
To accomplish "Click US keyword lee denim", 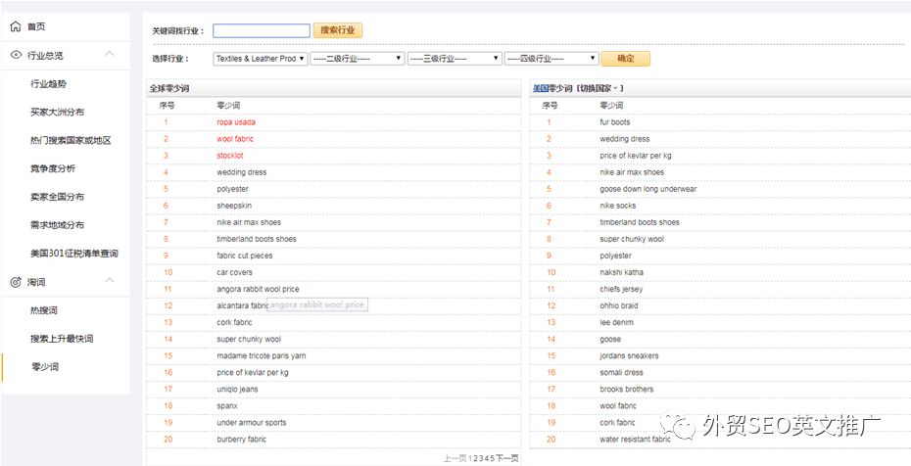I will click(x=616, y=323).
